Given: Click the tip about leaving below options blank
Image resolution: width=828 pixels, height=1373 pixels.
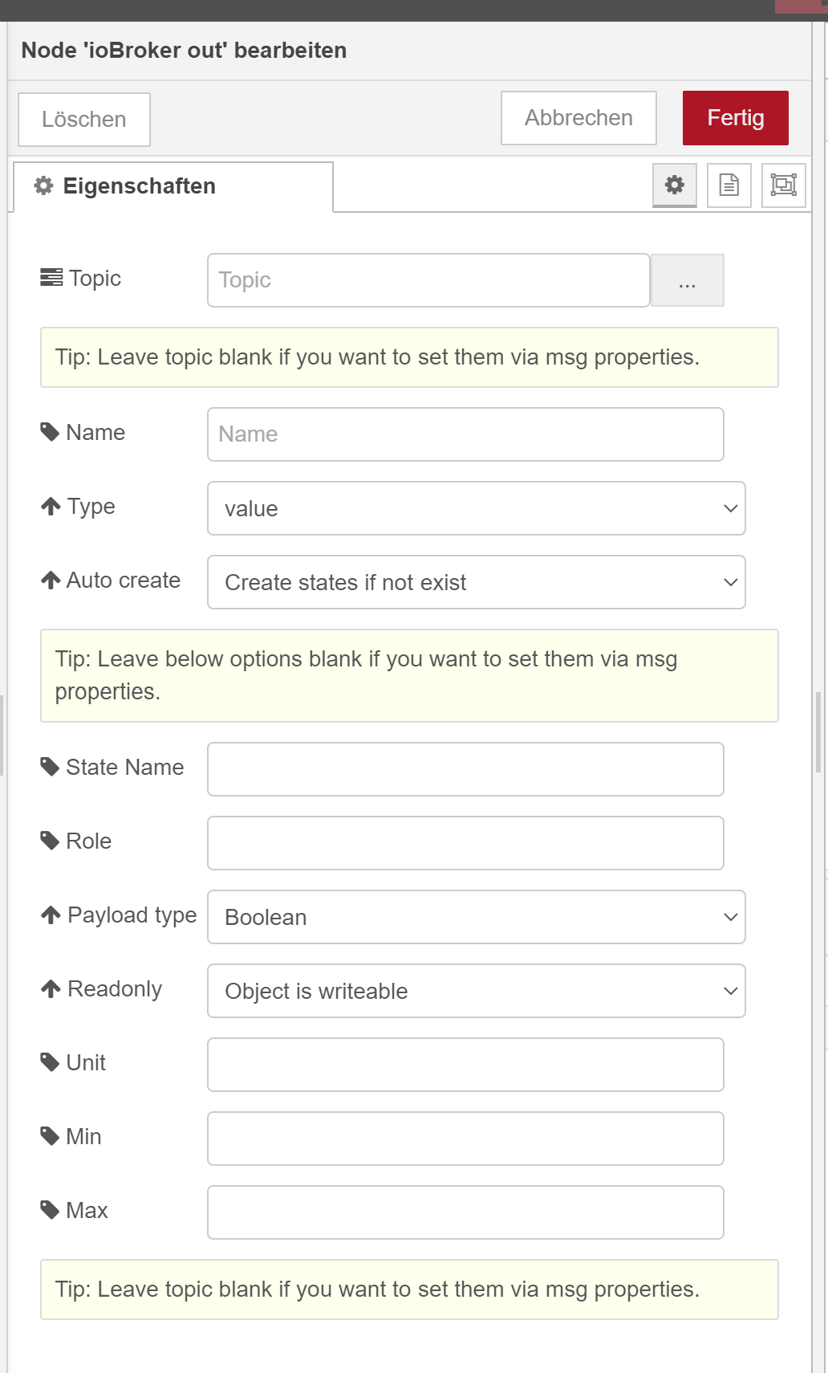Looking at the screenshot, I should click(409, 675).
